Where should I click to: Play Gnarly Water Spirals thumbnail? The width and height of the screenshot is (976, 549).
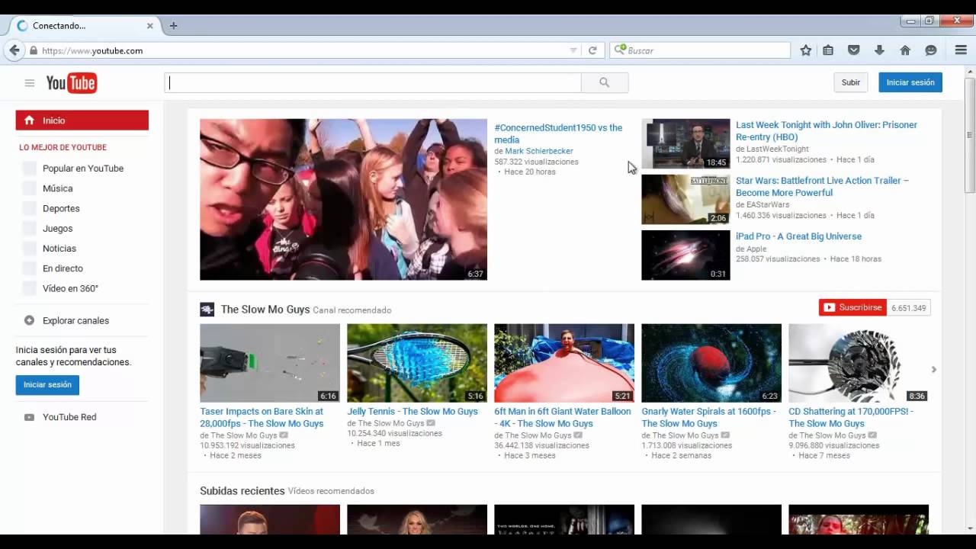tap(711, 363)
